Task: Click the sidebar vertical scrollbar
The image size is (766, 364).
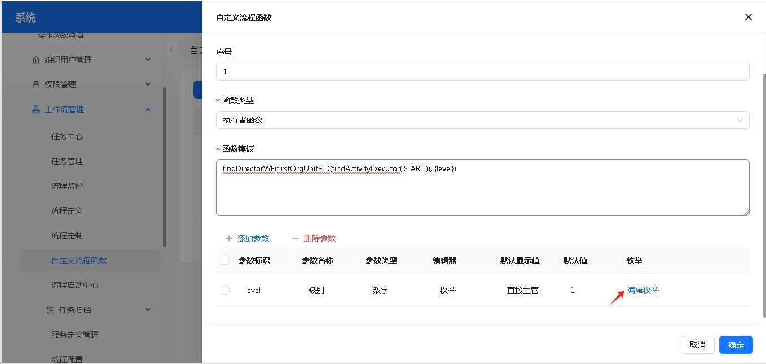Action: [165, 167]
